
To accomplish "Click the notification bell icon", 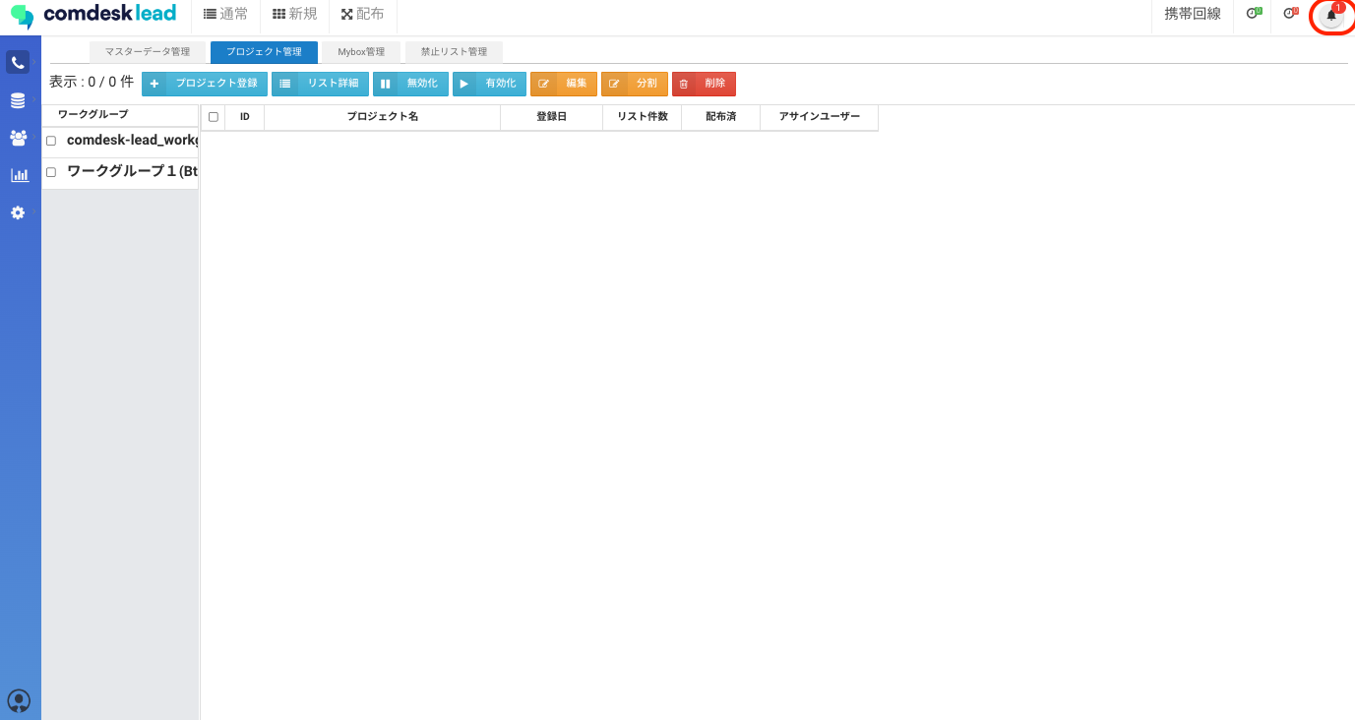I will tap(1331, 15).
